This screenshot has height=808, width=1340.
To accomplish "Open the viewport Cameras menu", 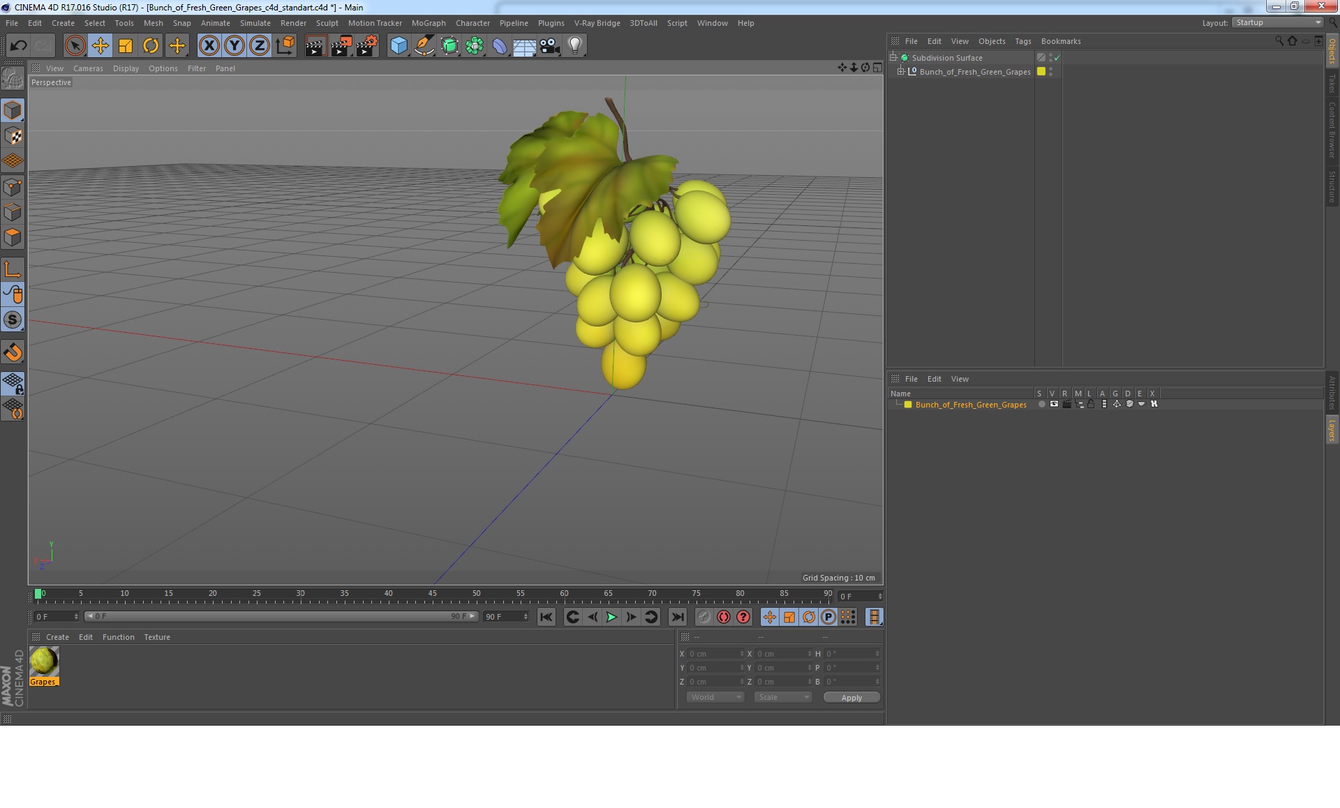I will coord(88,68).
